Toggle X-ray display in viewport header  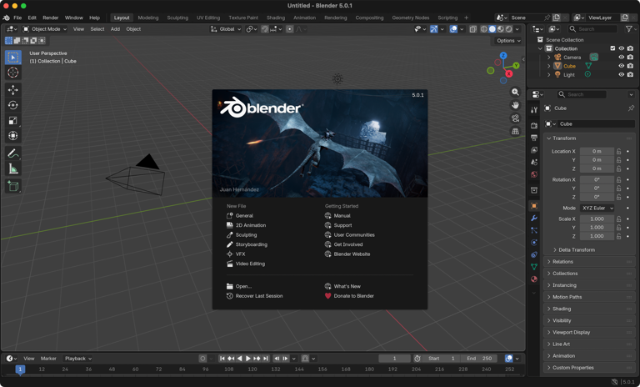[472, 29]
